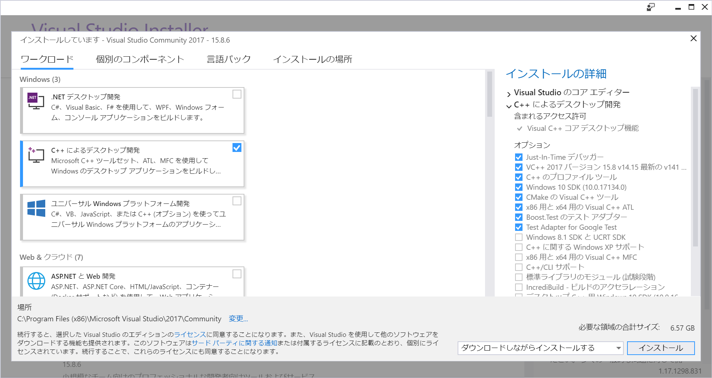Click the インストール button

tap(661, 348)
